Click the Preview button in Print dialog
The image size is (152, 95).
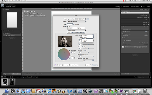(x=67, y=65)
